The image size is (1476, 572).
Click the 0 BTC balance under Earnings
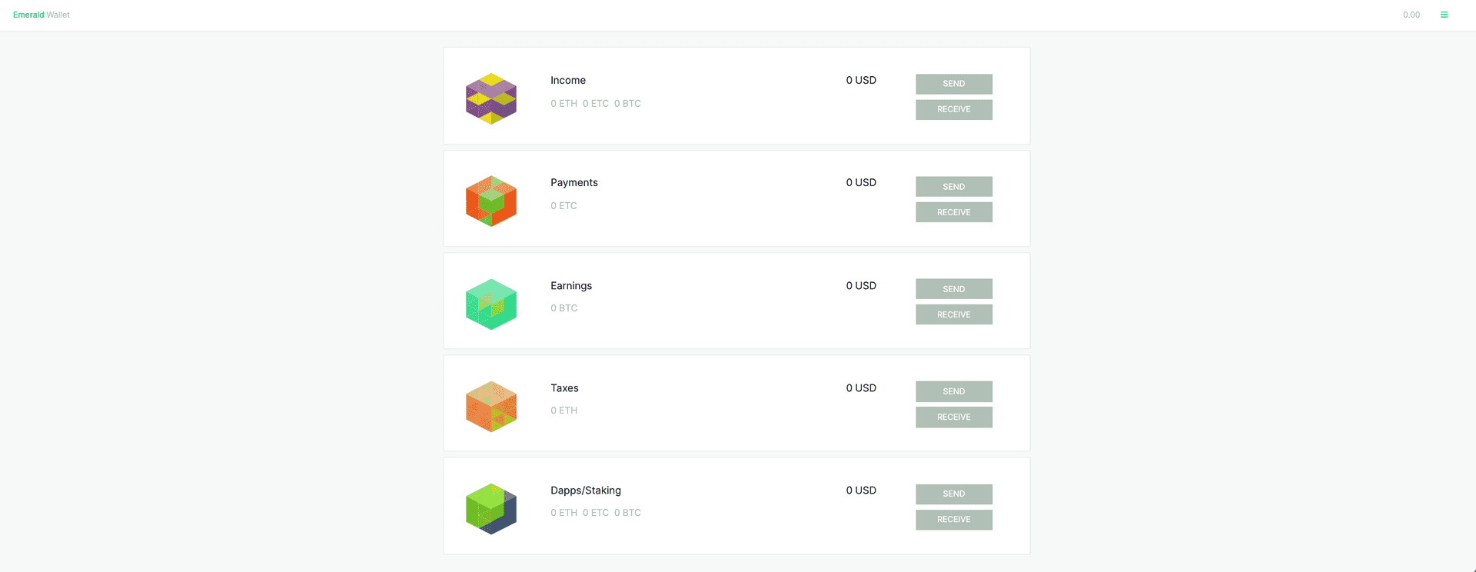pyautogui.click(x=564, y=308)
